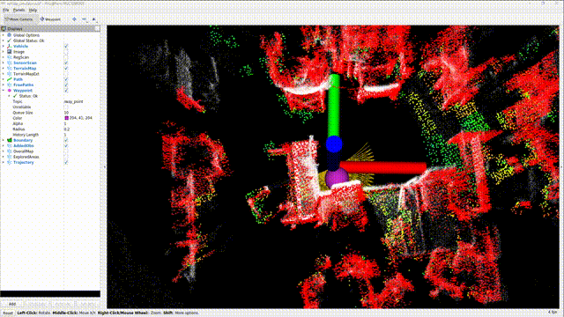Screen dimensions: 564x317
Task: Toggle the Waypoint display checkbox
Action: point(66,91)
